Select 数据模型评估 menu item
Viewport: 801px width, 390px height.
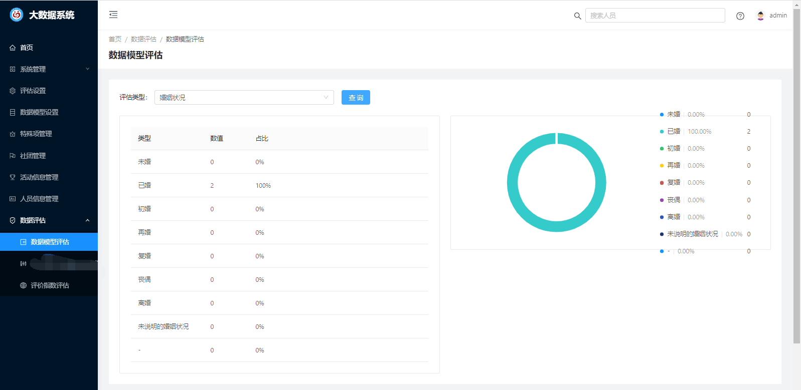pyautogui.click(x=50, y=242)
